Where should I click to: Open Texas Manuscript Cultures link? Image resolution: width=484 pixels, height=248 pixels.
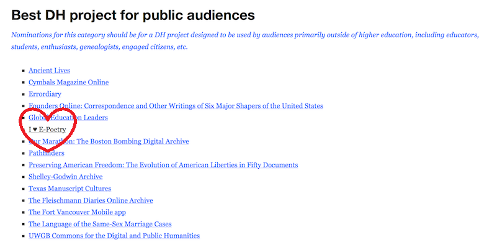(69, 188)
